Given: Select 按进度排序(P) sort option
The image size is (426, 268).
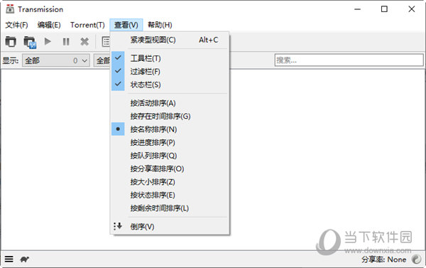Looking at the screenshot, I should pos(170,142).
